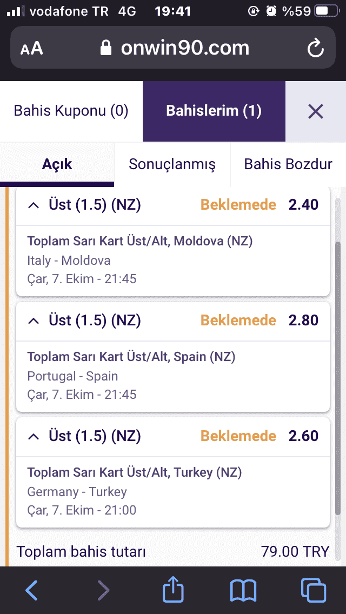This screenshot has height=614, width=346.
Task: Open the Bahis Bozdur tab
Action: (288, 164)
